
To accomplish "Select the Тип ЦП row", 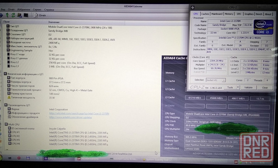I will click(x=59, y=27).
